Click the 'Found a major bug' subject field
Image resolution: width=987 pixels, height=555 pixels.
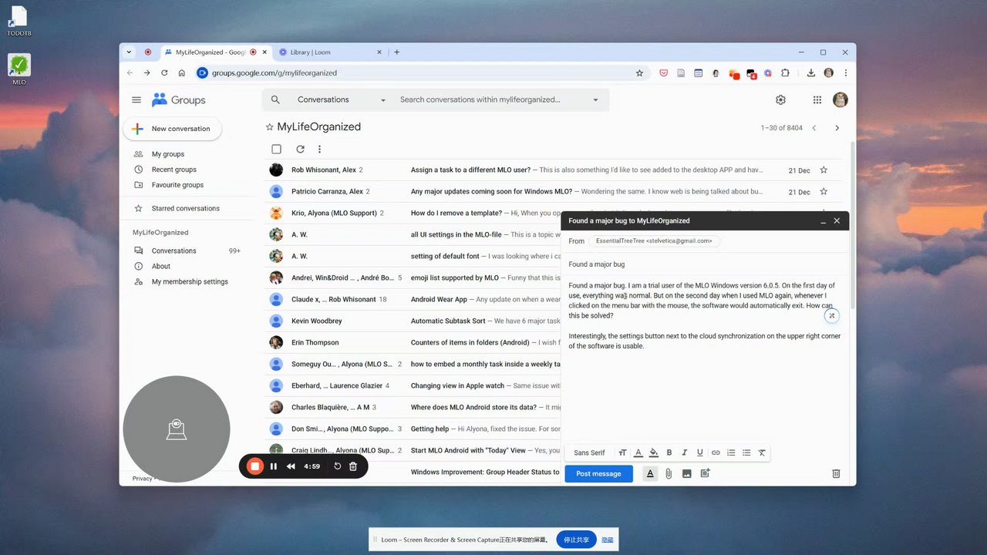click(704, 264)
